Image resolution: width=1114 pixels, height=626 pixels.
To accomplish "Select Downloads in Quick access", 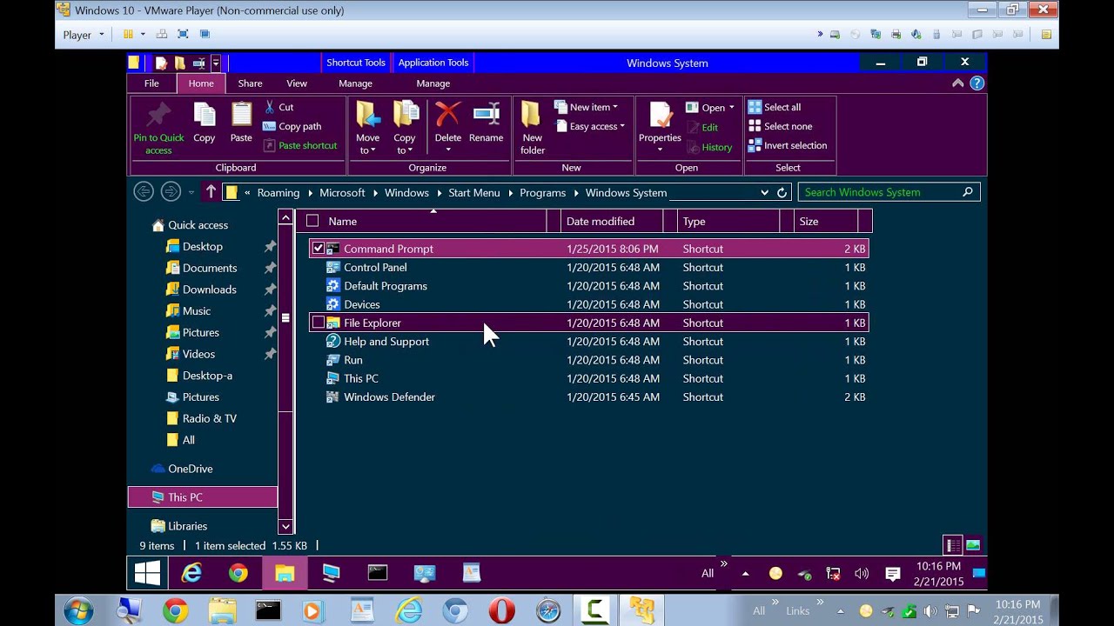I will pyautogui.click(x=209, y=290).
